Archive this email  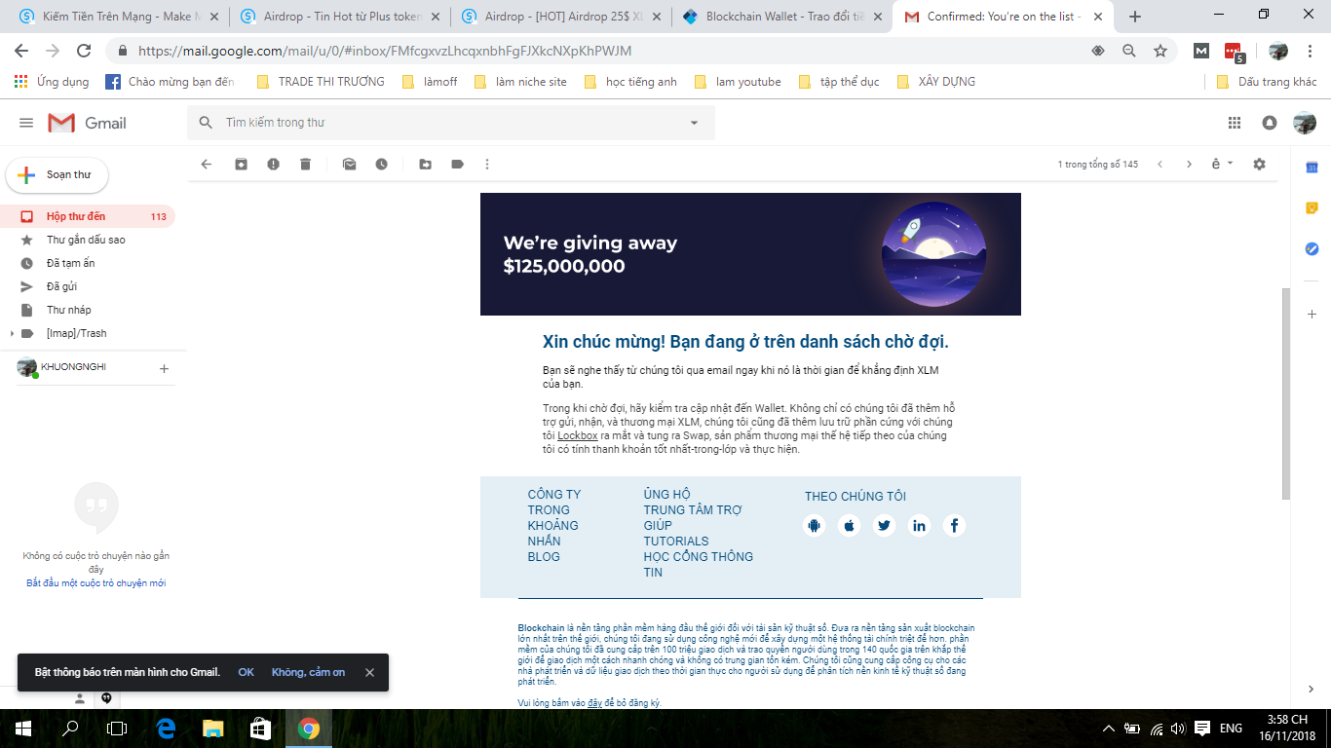click(241, 165)
